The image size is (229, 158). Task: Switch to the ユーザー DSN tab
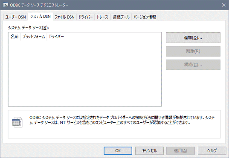[x=15, y=17]
